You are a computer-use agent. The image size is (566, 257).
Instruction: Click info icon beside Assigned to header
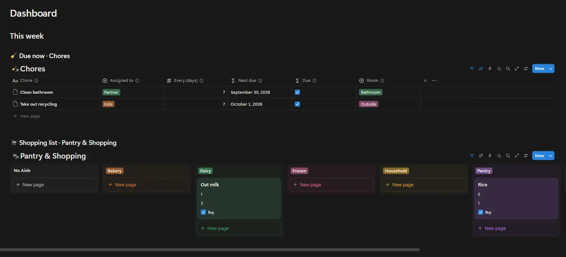click(137, 81)
